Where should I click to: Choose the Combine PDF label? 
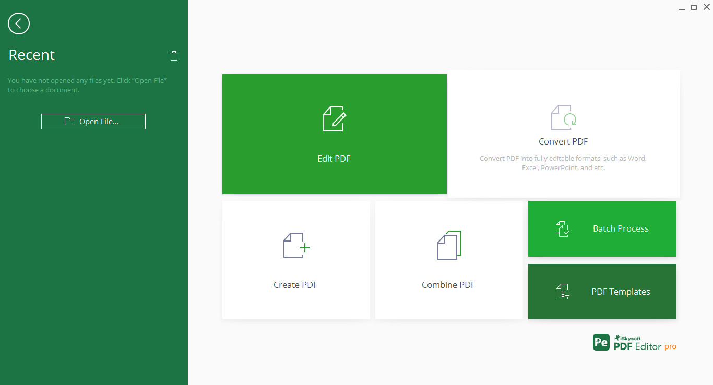pyautogui.click(x=448, y=285)
